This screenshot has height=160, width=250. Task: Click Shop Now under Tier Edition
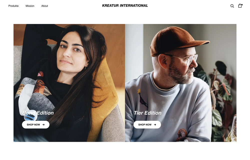tap(147, 125)
